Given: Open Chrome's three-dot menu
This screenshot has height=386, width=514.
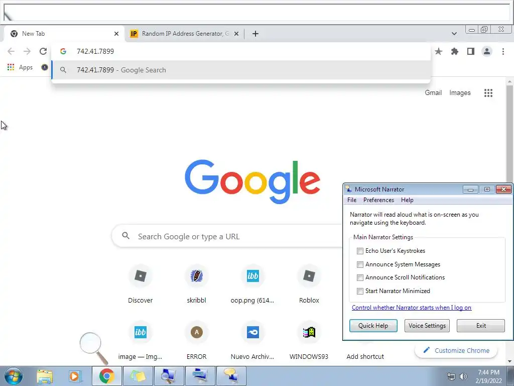Looking at the screenshot, I should coord(503,51).
